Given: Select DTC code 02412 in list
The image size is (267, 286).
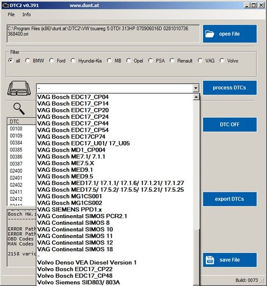Looking at the screenshot, I should point(16,199).
